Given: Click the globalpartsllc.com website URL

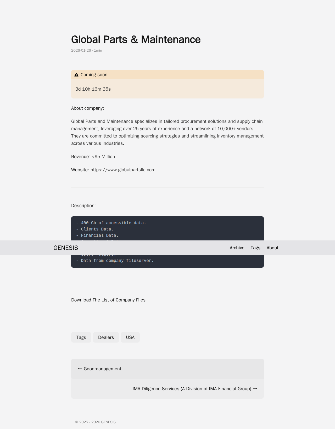Looking at the screenshot, I should click(x=123, y=170).
